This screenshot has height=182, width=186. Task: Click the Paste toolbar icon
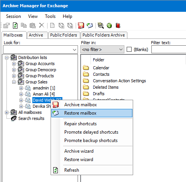click(x=33, y=26)
